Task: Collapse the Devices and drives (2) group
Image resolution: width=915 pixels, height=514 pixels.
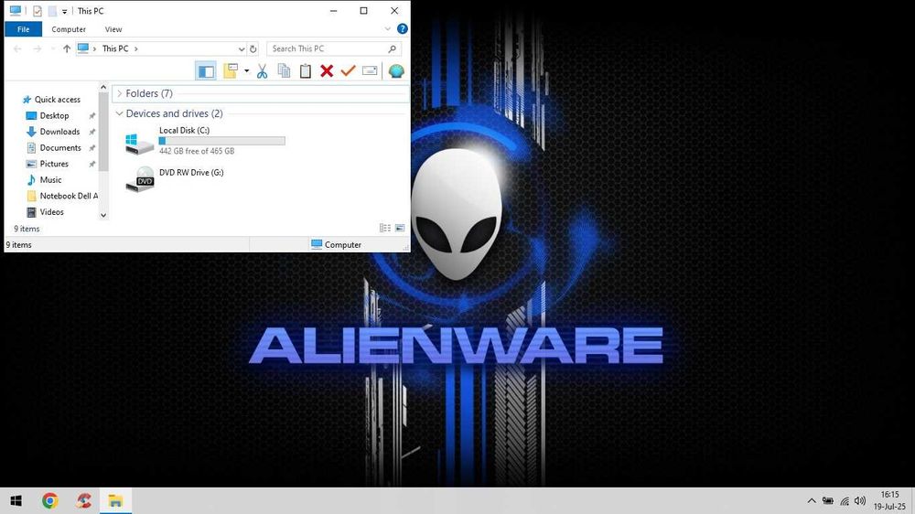Action: pyautogui.click(x=120, y=113)
